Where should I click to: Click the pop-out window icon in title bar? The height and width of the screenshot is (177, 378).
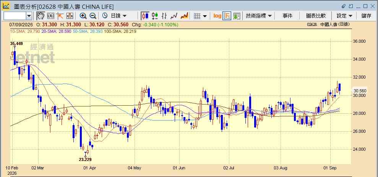351,6
